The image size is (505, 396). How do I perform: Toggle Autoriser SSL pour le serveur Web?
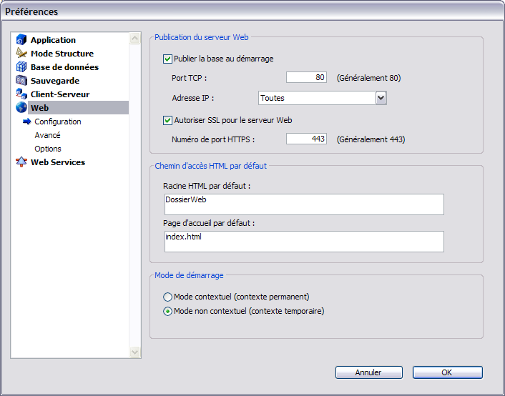[x=168, y=121]
